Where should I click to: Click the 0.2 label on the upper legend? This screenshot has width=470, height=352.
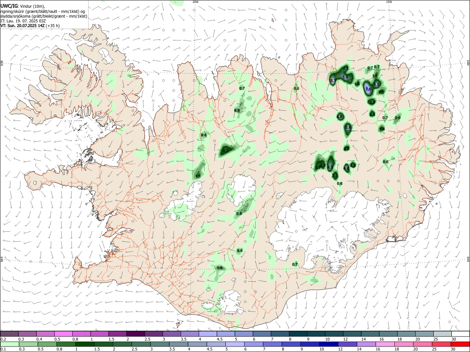pos(3,339)
